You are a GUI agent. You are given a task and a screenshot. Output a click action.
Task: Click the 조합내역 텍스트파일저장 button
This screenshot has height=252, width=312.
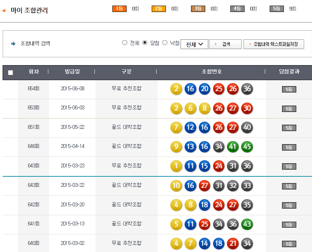273,44
